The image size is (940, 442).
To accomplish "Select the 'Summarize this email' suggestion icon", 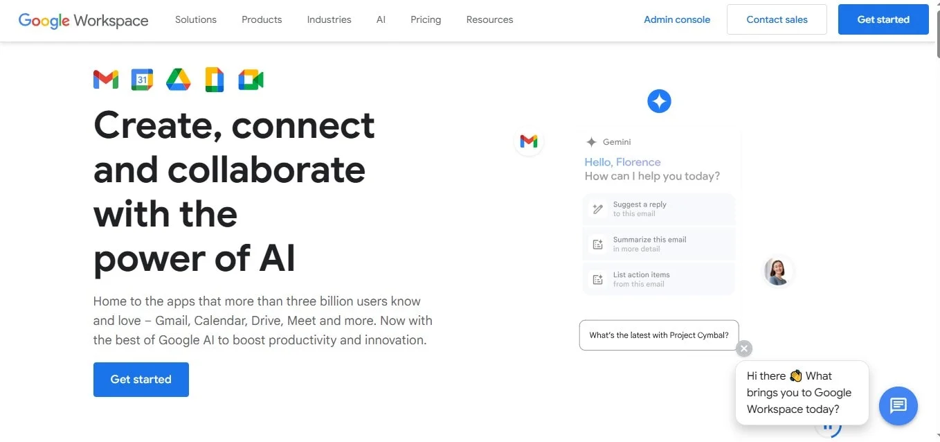I will [x=597, y=244].
